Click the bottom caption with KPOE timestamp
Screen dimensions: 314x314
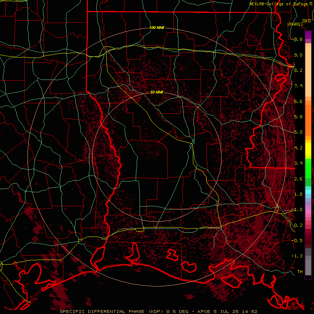coord(159,312)
